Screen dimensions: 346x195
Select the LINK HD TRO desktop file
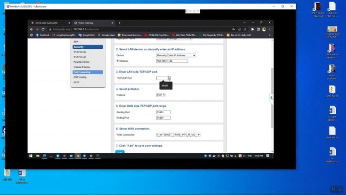(x=332, y=10)
